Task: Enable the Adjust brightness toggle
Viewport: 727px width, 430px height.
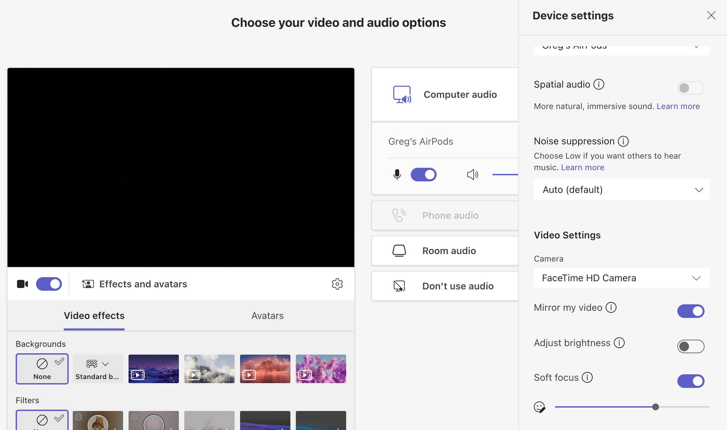Action: tap(691, 346)
